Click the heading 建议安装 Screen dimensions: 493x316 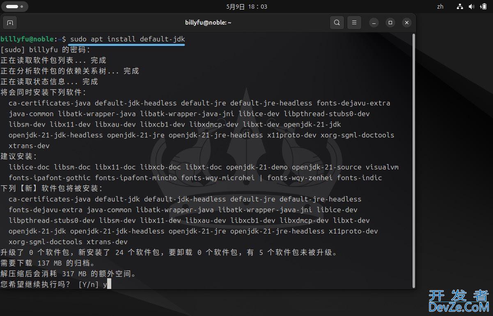[19, 156]
